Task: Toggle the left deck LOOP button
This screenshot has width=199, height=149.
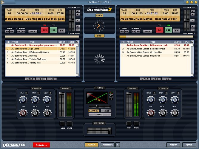Action: click(x=33, y=32)
